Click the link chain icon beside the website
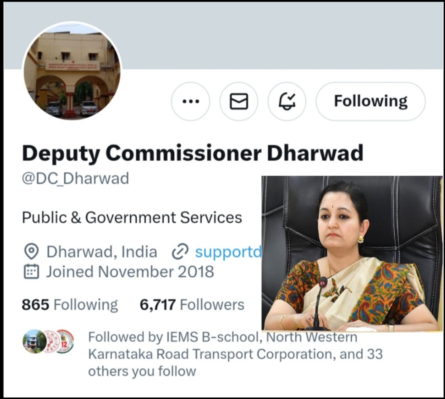This screenshot has height=399, width=445. tap(180, 252)
